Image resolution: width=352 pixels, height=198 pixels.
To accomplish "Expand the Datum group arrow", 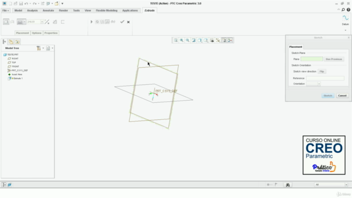I will (345, 30).
